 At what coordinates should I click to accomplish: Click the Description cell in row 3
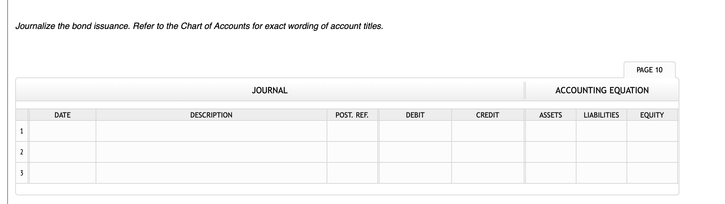click(211, 173)
